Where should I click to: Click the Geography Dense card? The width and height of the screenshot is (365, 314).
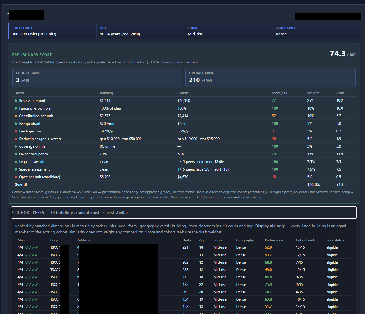(x=316, y=31)
